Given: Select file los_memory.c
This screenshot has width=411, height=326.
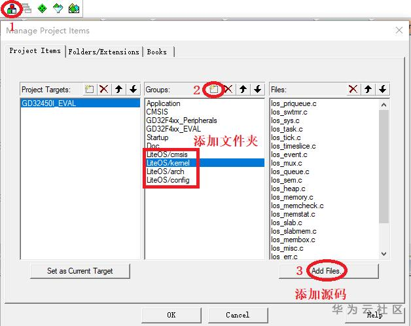Looking at the screenshot, I should click(325, 197).
